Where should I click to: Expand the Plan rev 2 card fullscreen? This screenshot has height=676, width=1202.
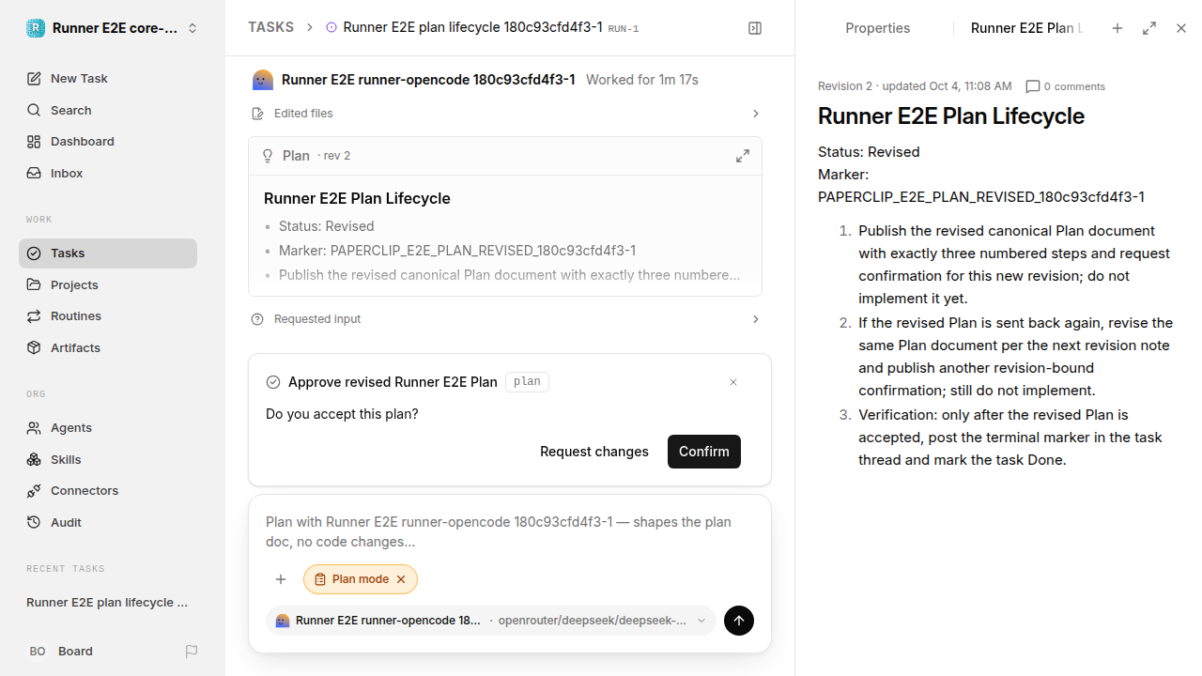tap(743, 156)
